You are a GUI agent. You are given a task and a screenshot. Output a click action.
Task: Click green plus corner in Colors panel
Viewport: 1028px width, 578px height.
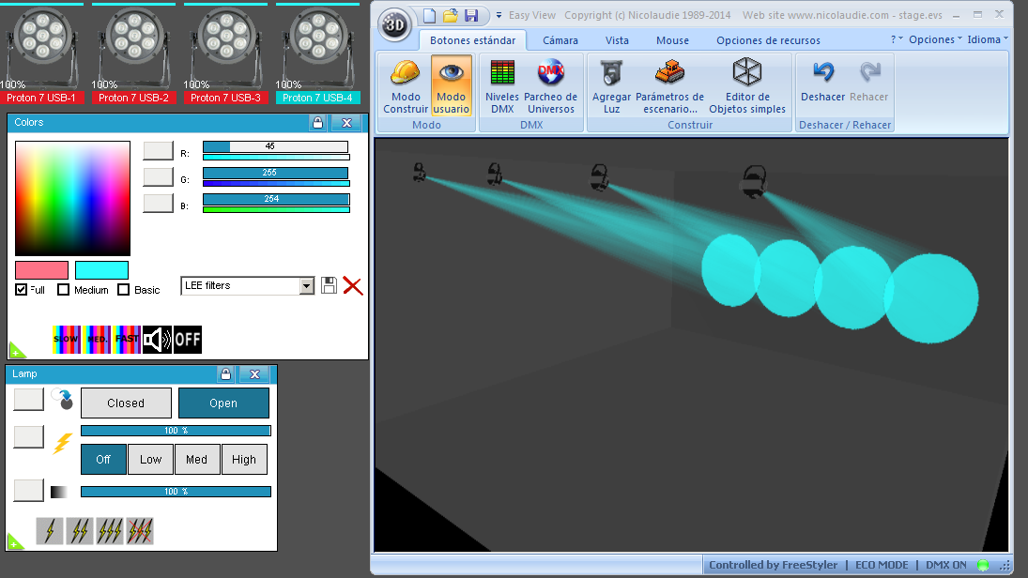click(16, 351)
